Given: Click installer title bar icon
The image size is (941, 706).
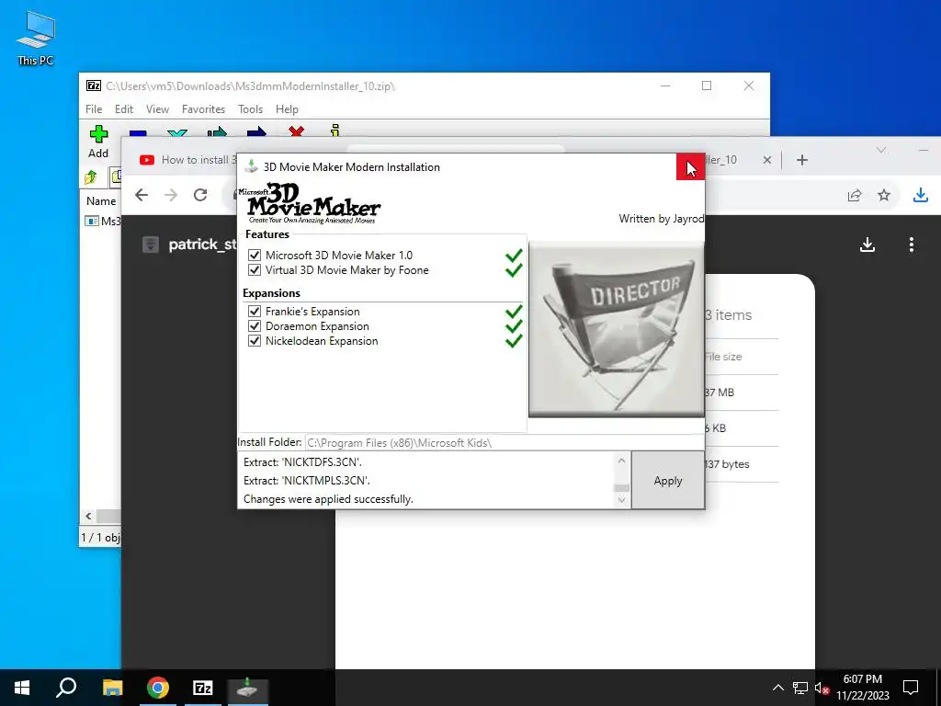Looking at the screenshot, I should coord(251,167).
